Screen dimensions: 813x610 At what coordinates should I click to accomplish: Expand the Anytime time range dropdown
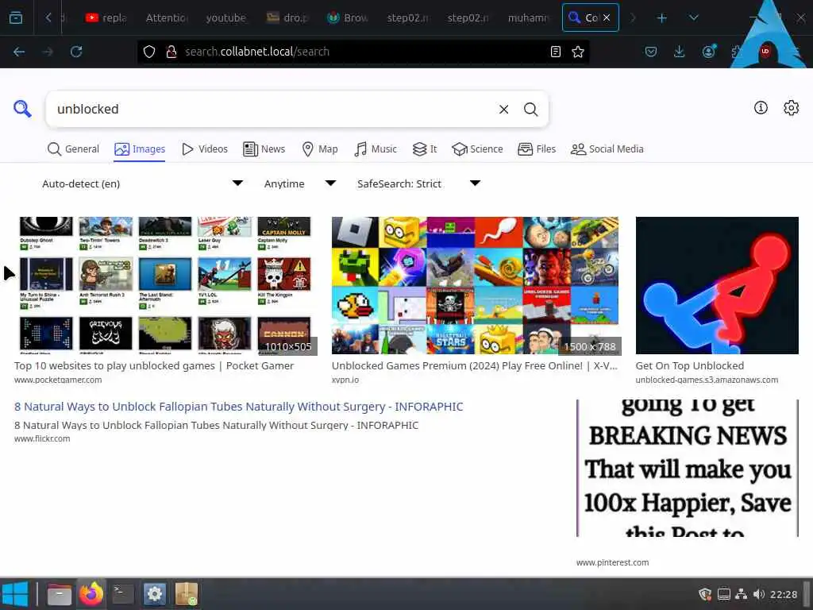point(300,183)
